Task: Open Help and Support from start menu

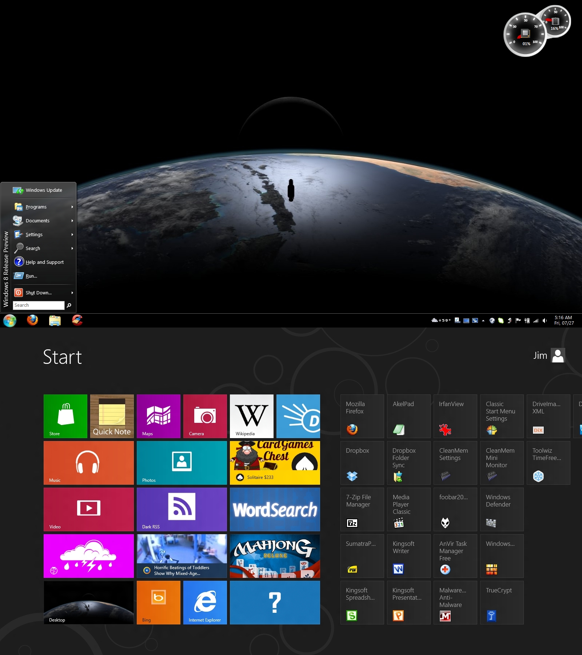Action: click(x=44, y=262)
